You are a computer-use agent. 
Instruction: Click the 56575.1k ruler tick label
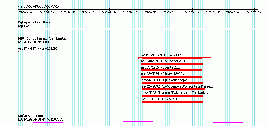point(172,12)
